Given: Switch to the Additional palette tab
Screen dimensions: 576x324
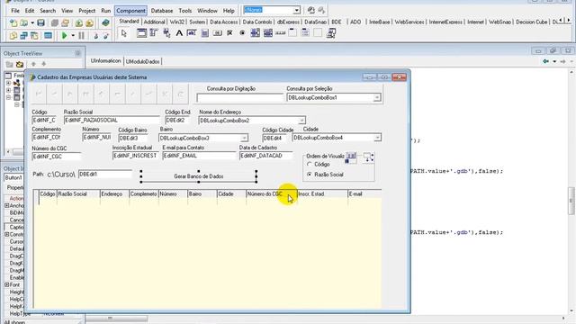Looking at the screenshot, I should point(154,22).
